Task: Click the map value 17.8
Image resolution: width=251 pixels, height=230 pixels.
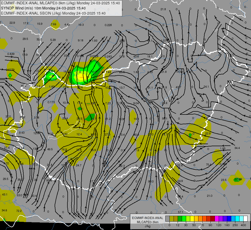Action: pos(26,23)
